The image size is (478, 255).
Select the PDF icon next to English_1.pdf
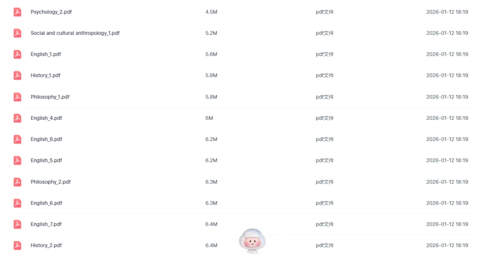click(x=17, y=54)
